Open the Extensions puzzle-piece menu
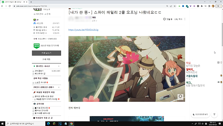This screenshot has width=223, height=126. coord(202,6)
